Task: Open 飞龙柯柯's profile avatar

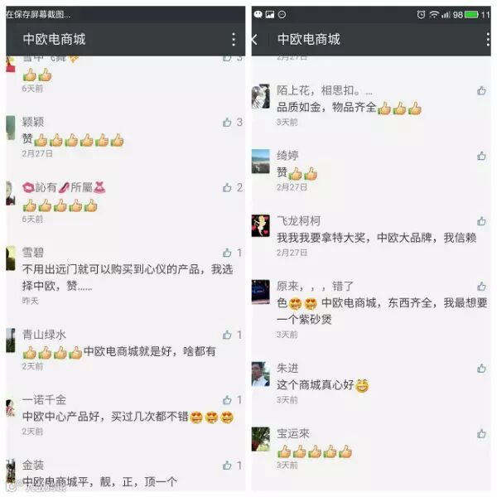Action: coord(261,225)
